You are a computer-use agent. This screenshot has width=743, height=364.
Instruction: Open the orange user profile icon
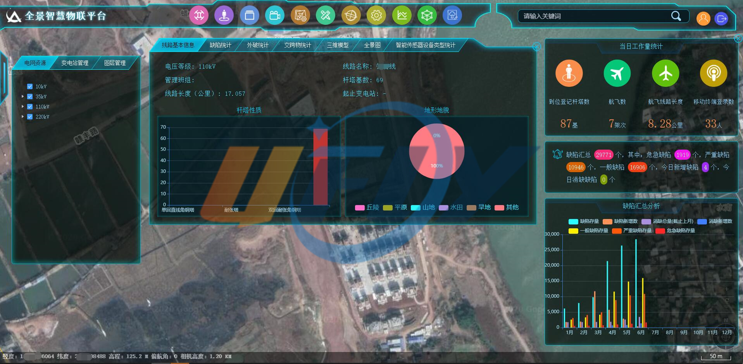coord(703,18)
